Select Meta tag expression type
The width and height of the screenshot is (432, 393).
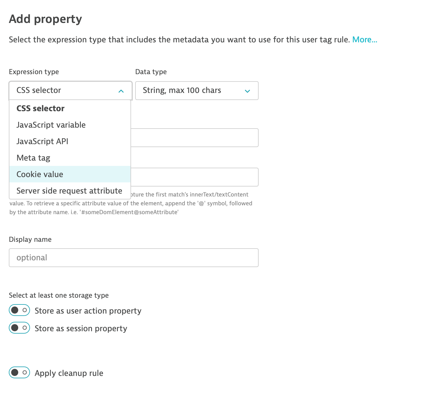34,158
